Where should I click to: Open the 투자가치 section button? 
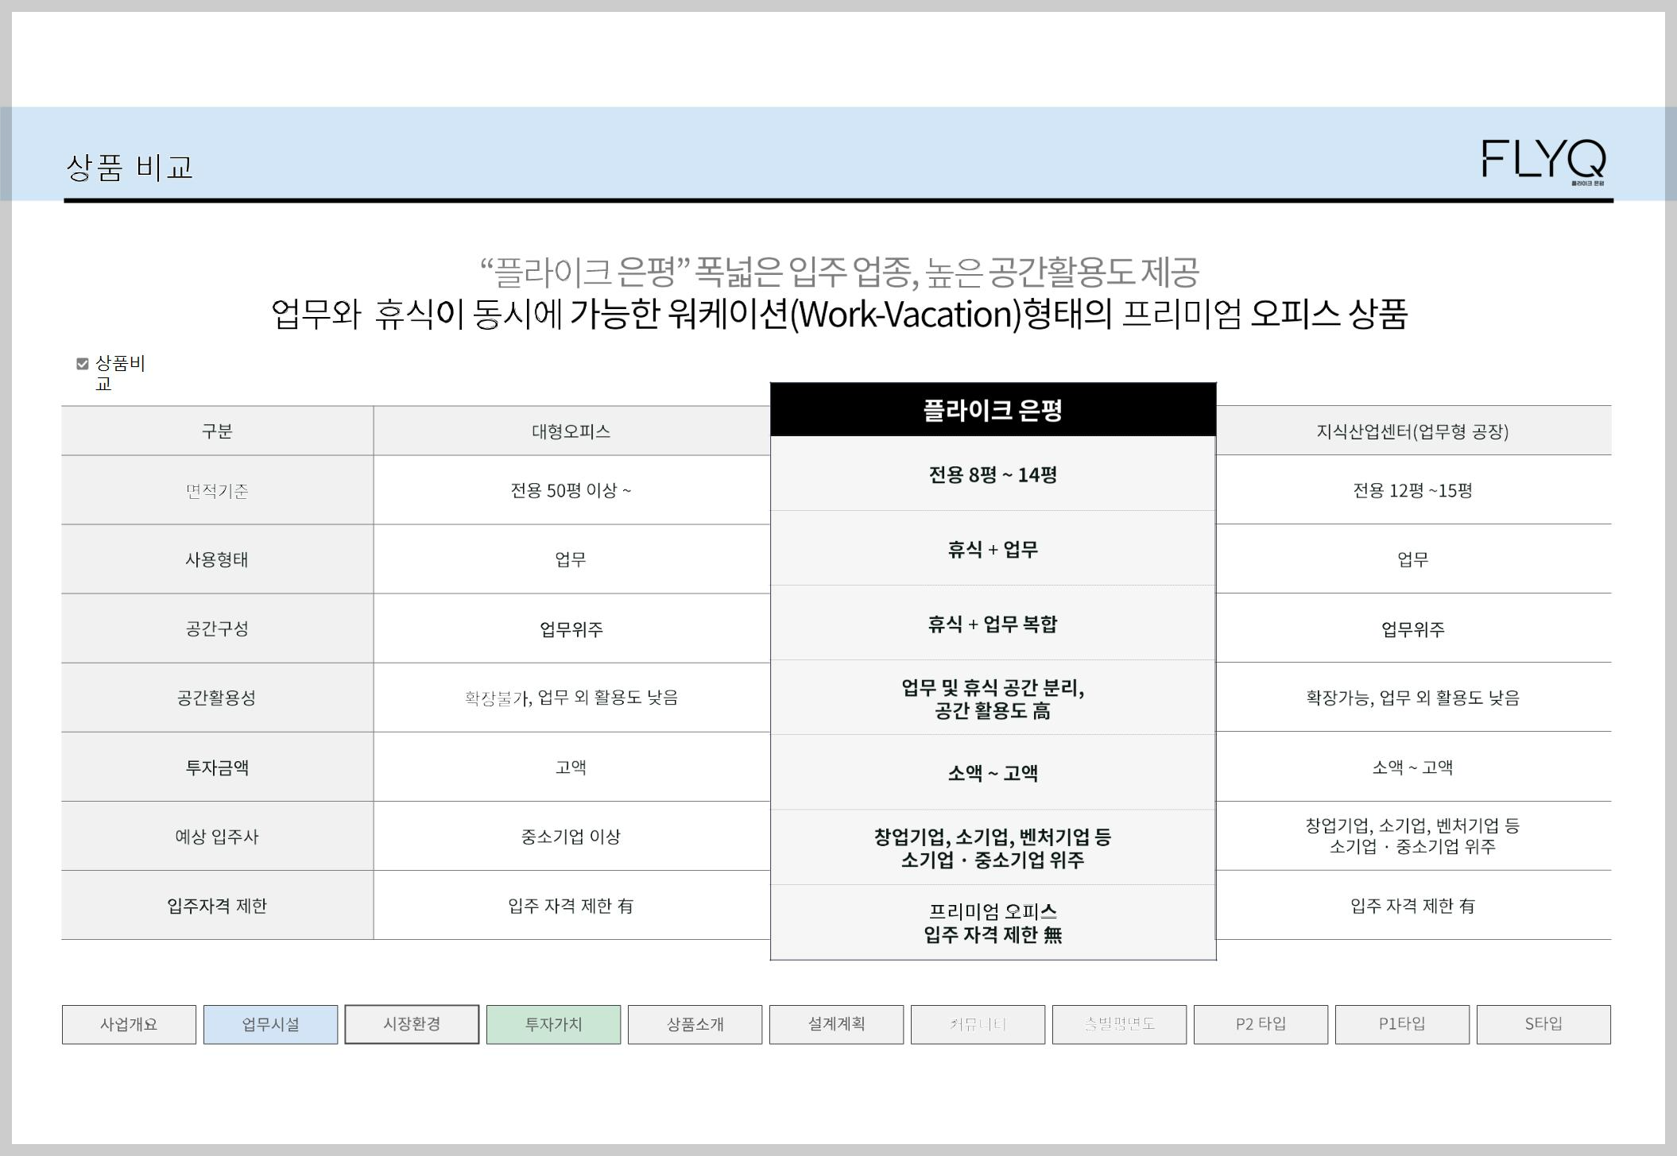pos(553,1024)
